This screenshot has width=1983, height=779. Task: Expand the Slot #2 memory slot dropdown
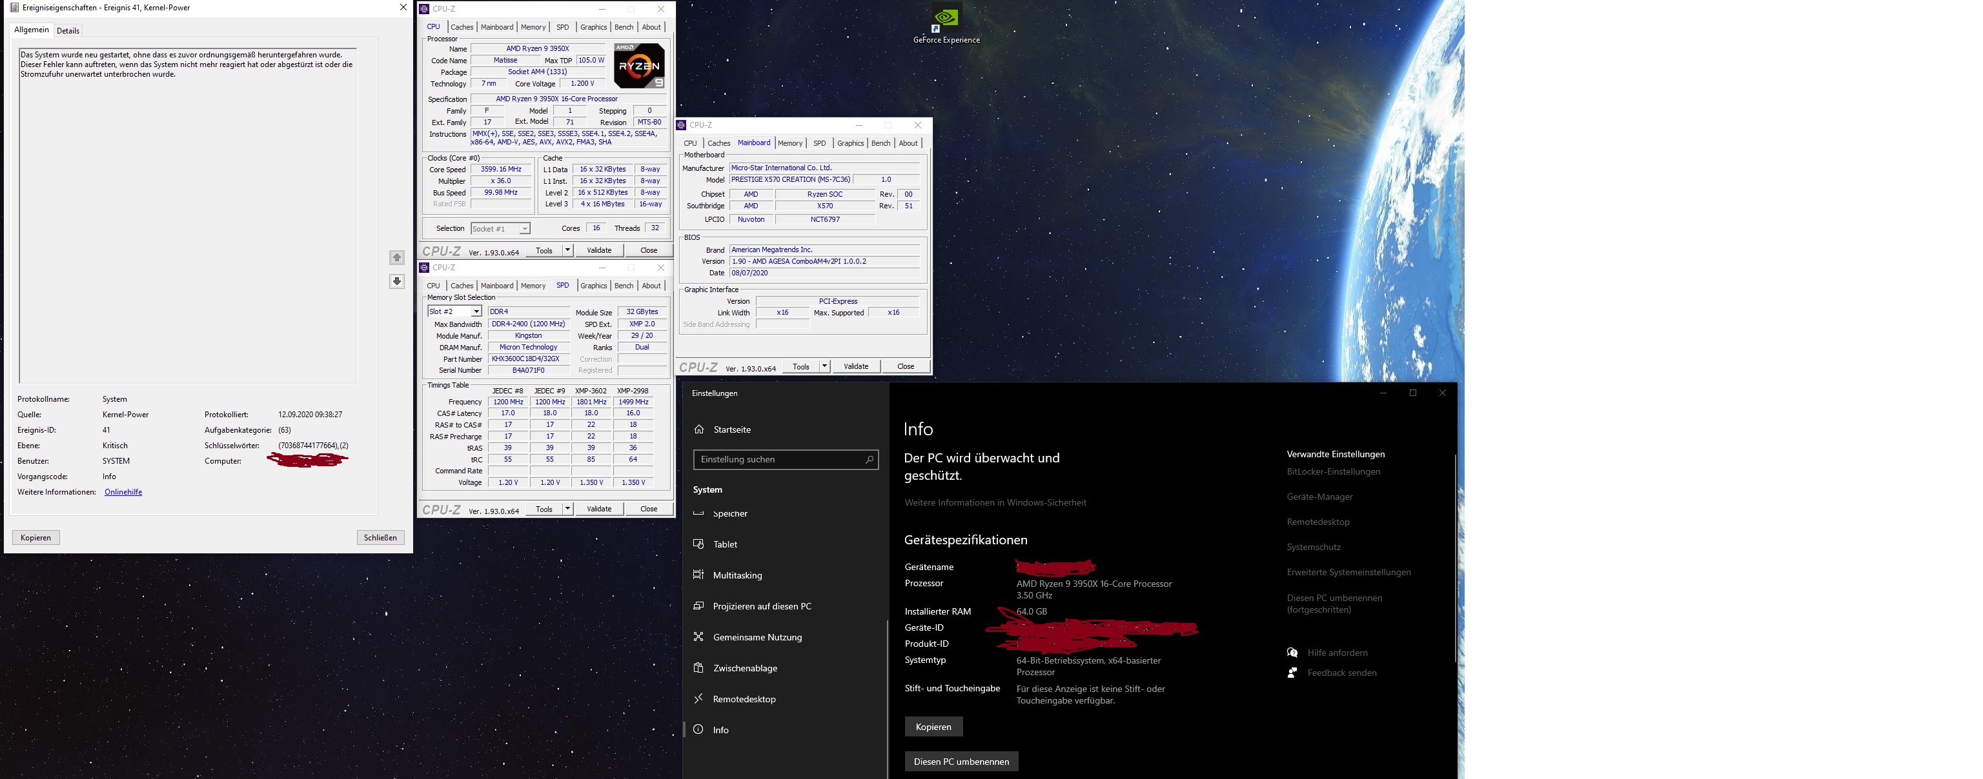pos(476,311)
